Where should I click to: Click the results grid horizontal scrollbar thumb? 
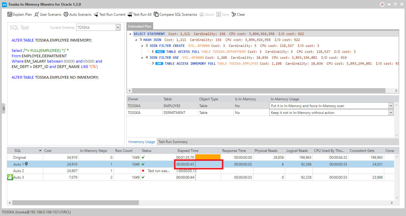tap(76, 203)
